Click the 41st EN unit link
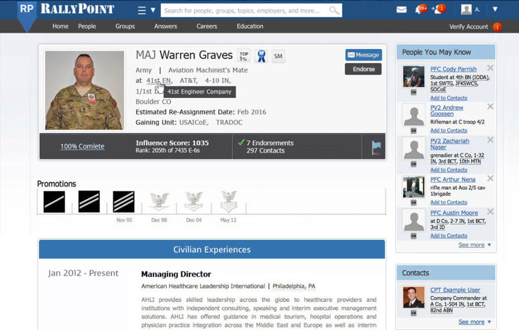519x330 pixels. tap(159, 80)
